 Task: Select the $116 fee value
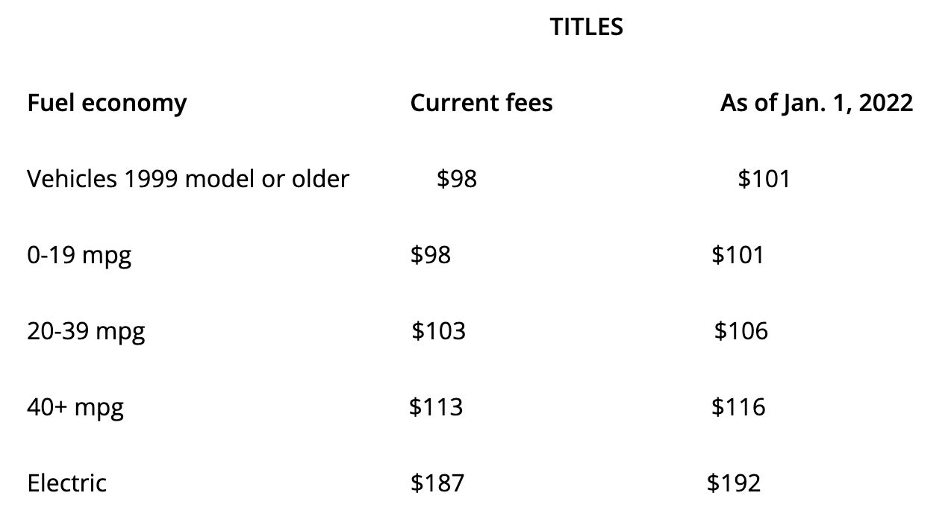pos(738,407)
